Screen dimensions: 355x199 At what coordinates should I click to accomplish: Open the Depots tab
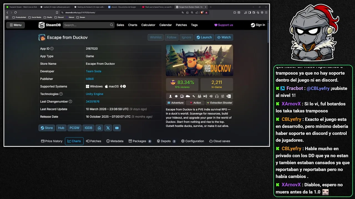click(166, 141)
